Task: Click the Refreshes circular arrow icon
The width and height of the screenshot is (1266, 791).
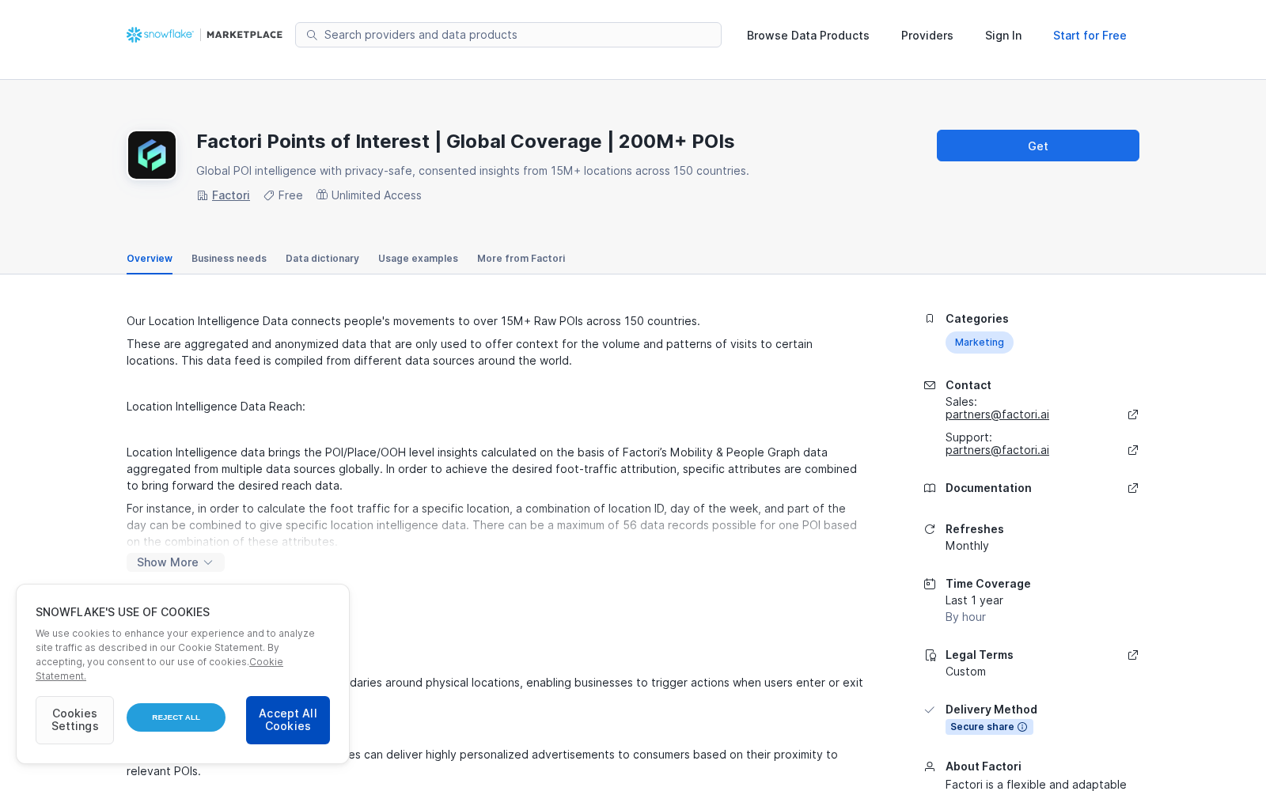Action: (x=930, y=529)
